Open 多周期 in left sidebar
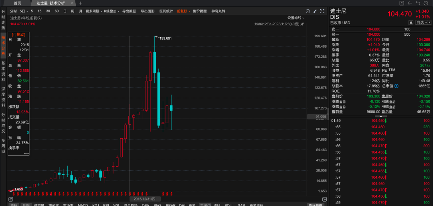 click(x=3, y=146)
